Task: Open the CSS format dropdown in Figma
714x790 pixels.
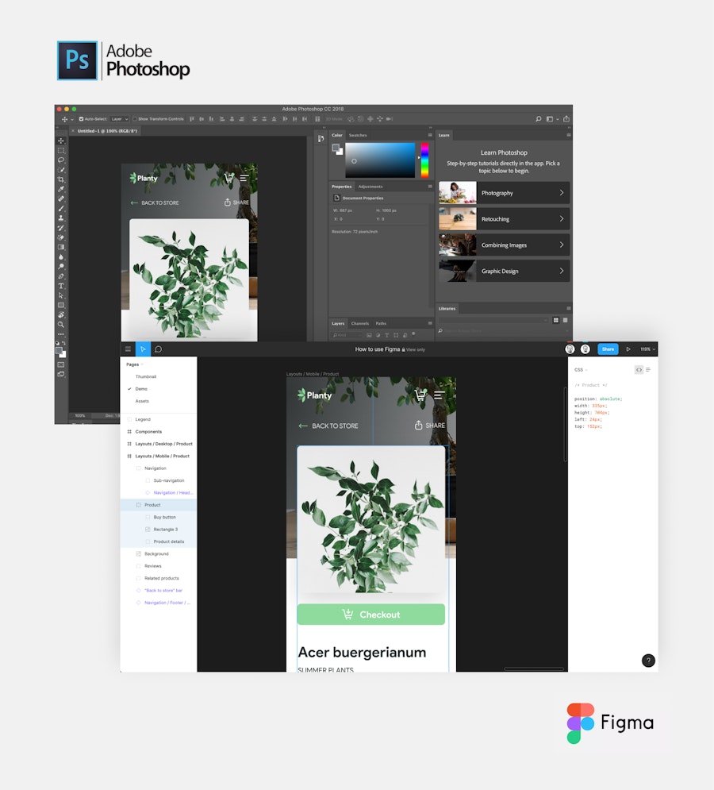Action: tap(581, 370)
